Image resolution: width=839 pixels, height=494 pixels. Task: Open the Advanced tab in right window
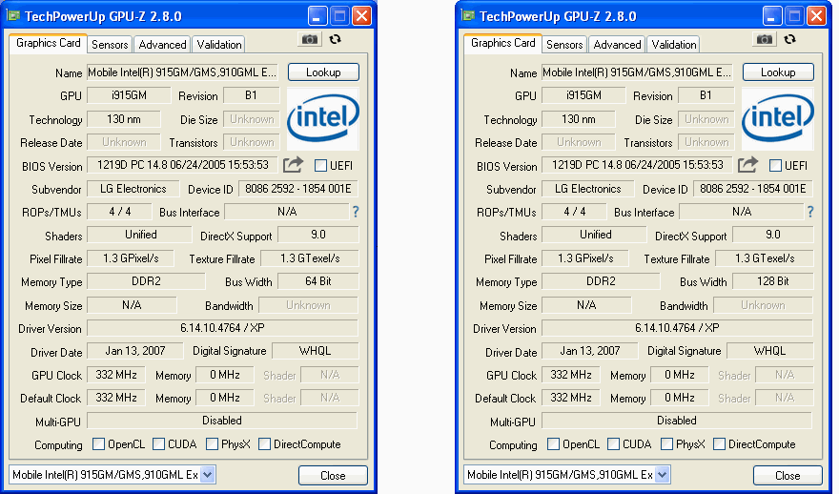pyautogui.click(x=617, y=45)
